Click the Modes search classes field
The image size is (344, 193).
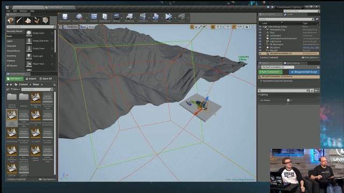pos(31,27)
